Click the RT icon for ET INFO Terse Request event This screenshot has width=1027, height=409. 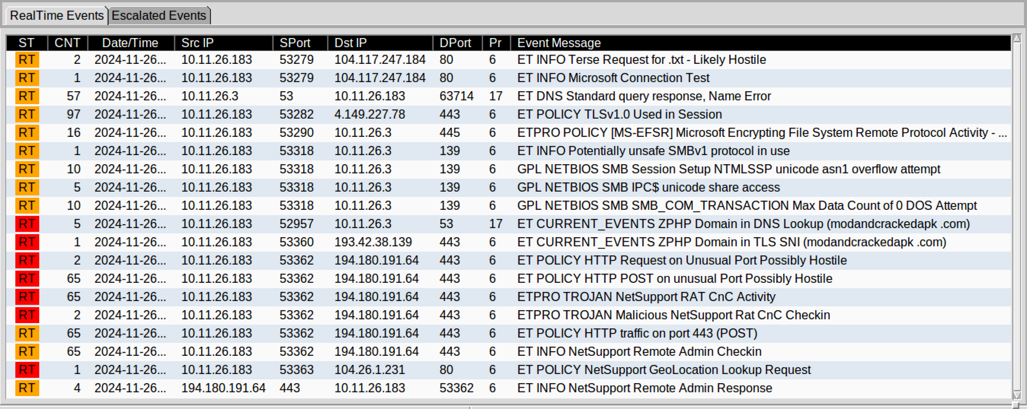[27, 59]
